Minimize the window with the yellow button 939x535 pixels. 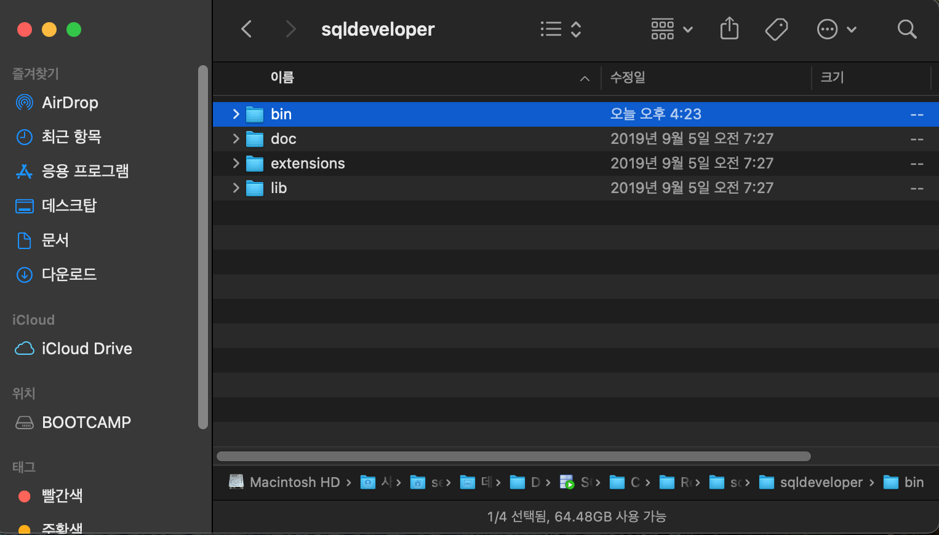coord(49,30)
